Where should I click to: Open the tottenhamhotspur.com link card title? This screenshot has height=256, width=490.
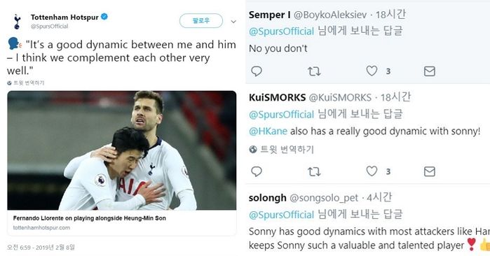point(89,218)
